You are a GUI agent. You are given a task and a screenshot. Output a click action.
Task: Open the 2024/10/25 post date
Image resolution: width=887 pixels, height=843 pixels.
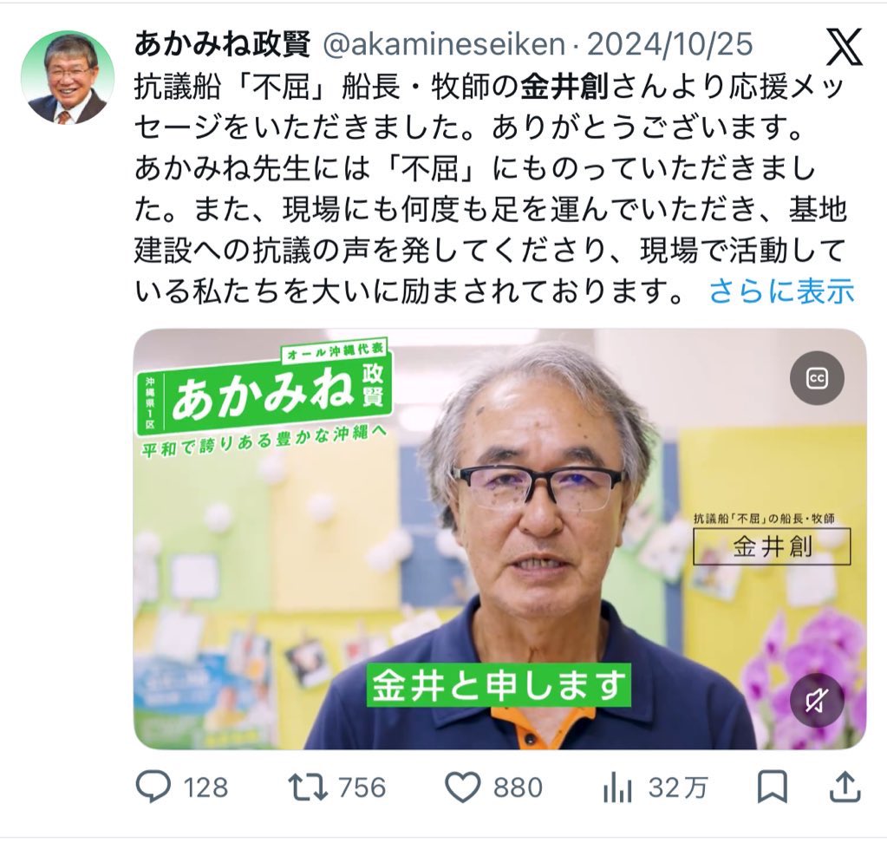tap(670, 45)
